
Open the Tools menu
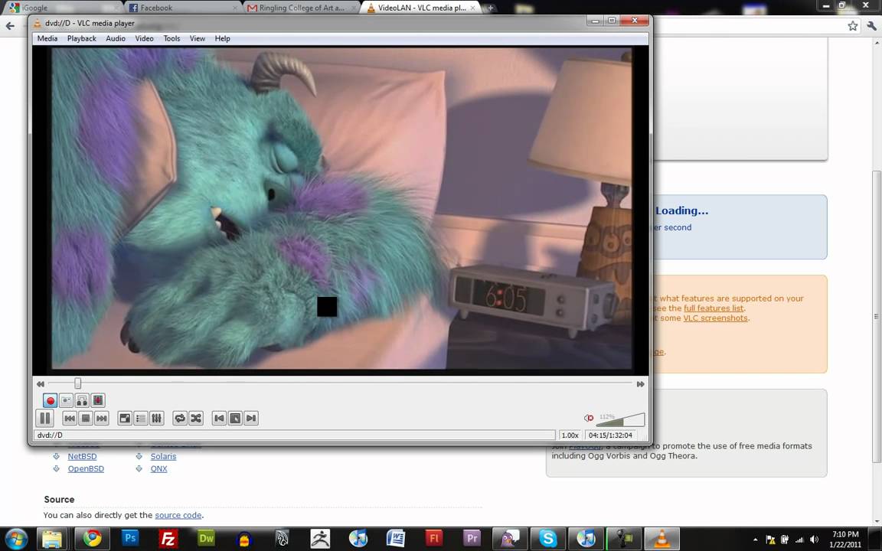pyautogui.click(x=171, y=38)
